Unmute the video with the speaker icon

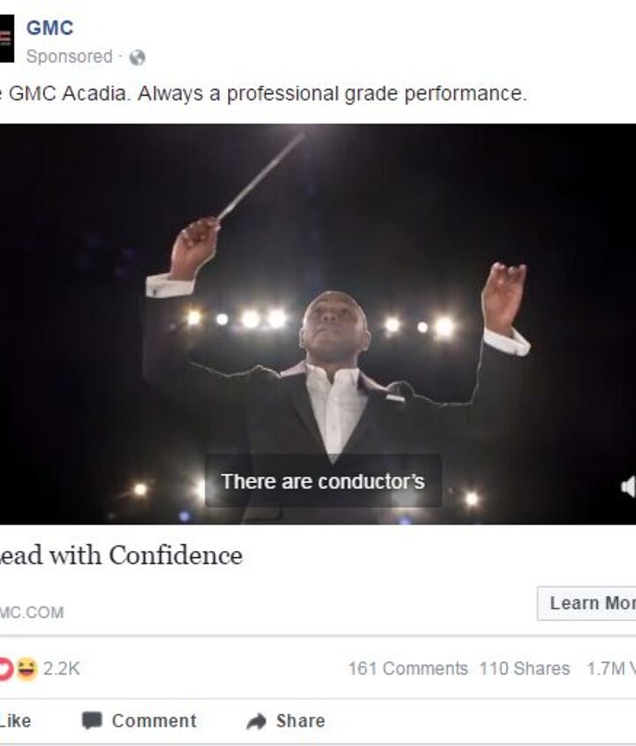(628, 486)
